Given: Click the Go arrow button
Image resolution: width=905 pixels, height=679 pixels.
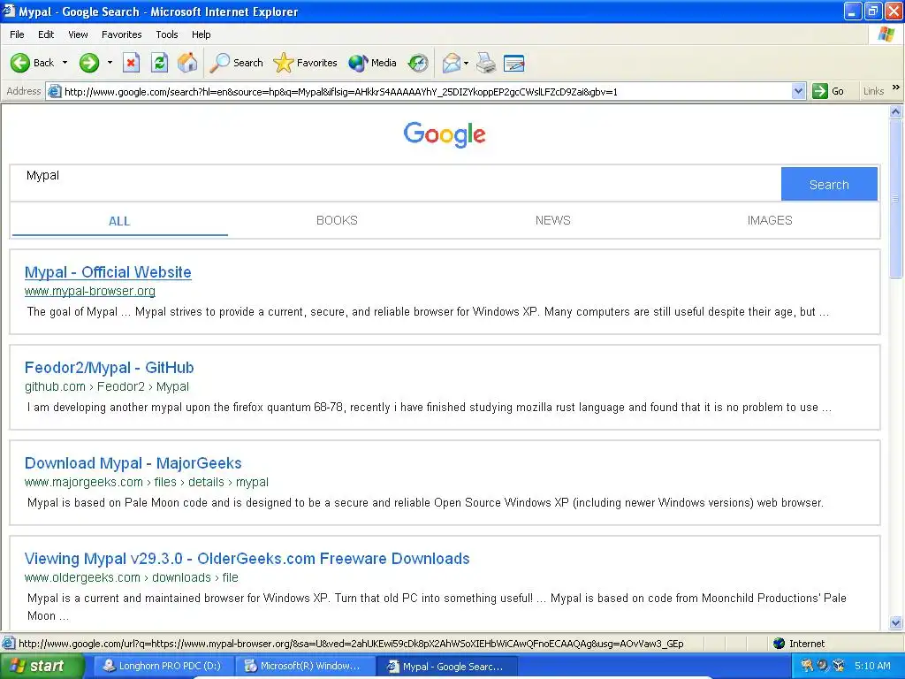Looking at the screenshot, I should pyautogui.click(x=828, y=91).
